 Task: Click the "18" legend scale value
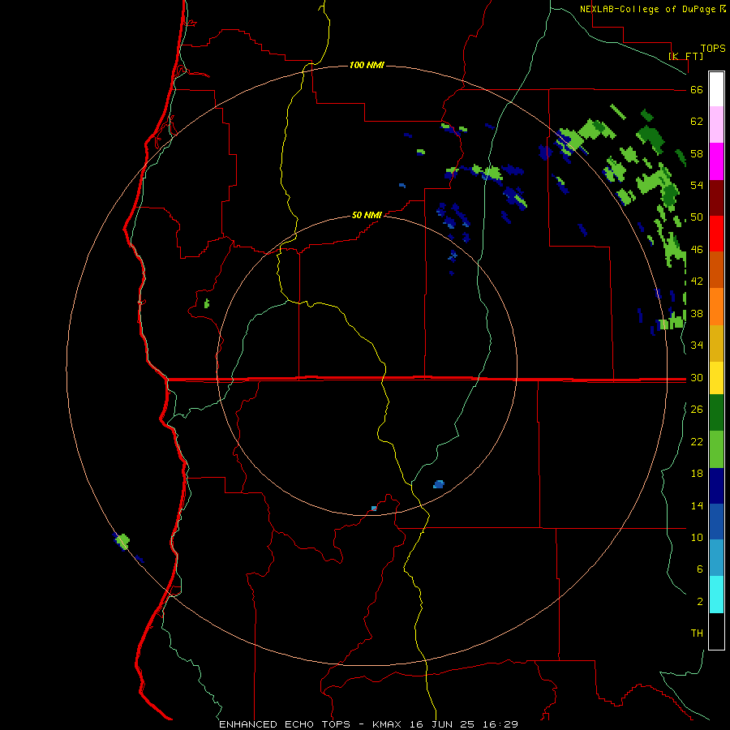tap(697, 474)
